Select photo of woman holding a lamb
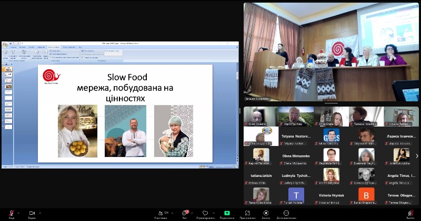The image size is (421, 221). pos(174,131)
